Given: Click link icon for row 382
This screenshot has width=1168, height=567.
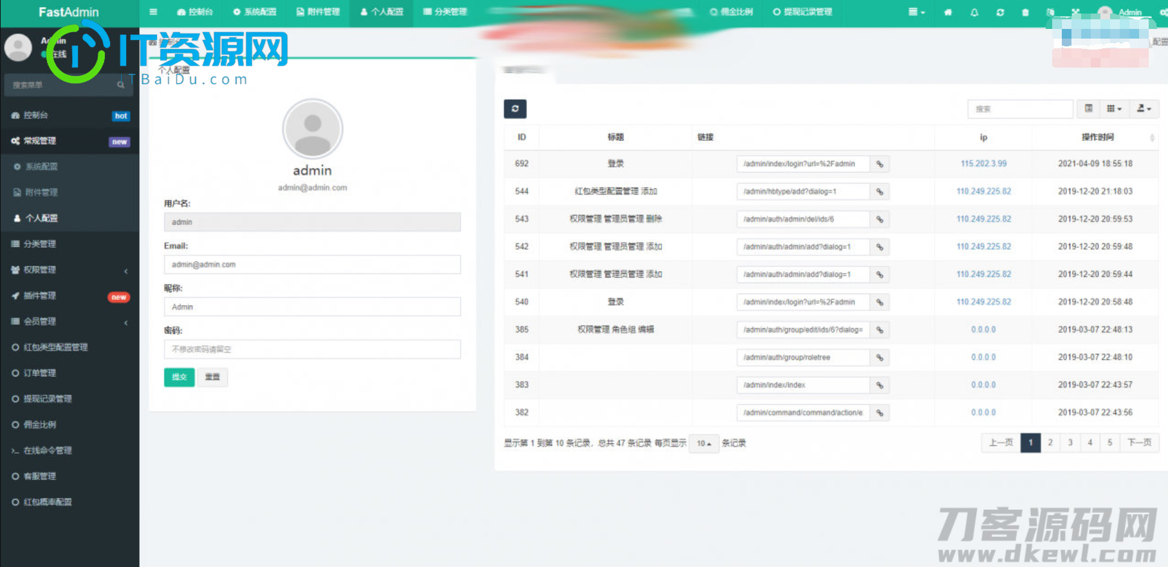Looking at the screenshot, I should pyautogui.click(x=880, y=413).
